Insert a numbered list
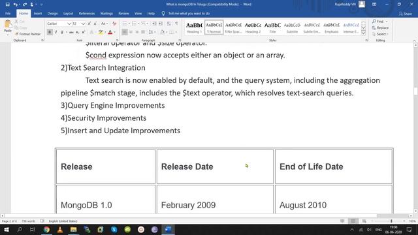Image resolution: width=418 pixels, height=235 pixels. click(x=134, y=23)
